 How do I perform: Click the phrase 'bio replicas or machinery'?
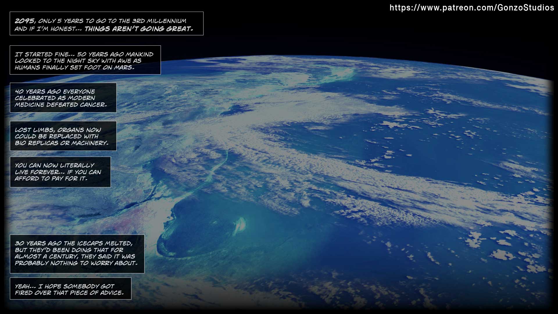[x=61, y=143]
